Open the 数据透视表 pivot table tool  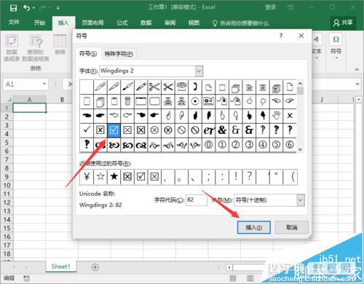(x=12, y=47)
